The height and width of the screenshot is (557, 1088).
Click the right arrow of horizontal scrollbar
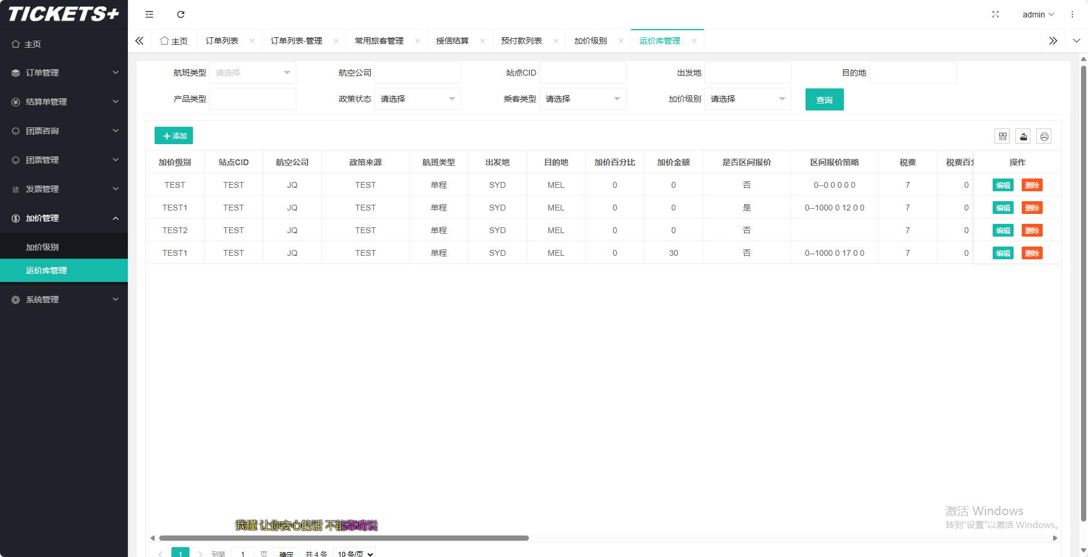tap(1055, 538)
